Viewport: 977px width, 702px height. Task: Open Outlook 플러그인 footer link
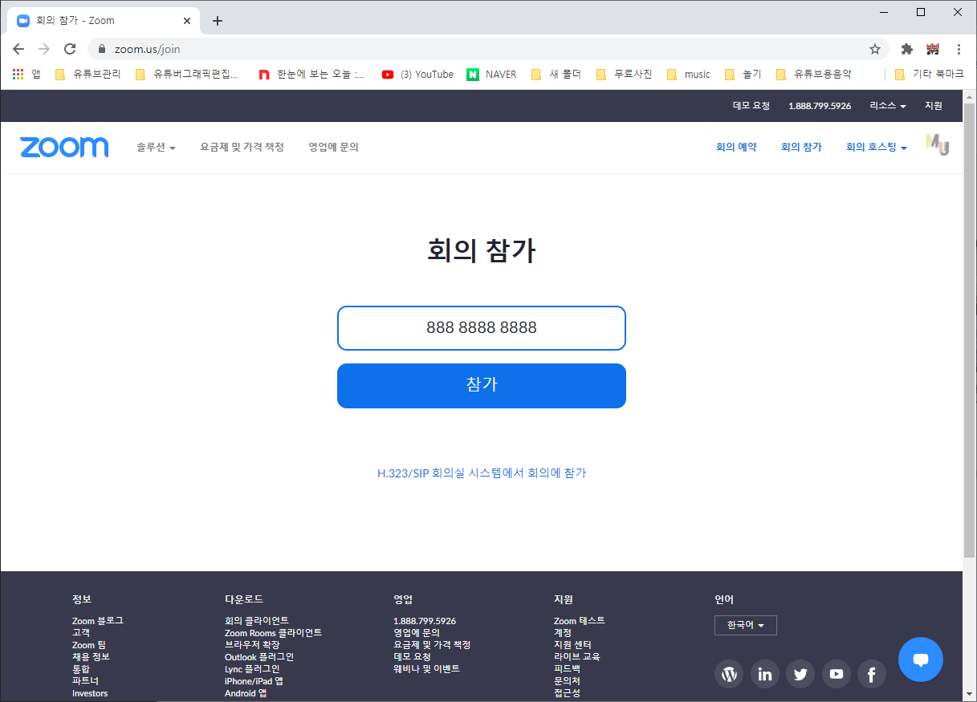[259, 657]
